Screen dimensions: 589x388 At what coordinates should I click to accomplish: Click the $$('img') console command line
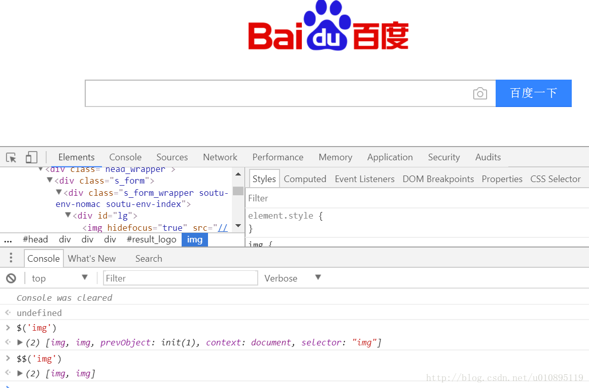39,359
